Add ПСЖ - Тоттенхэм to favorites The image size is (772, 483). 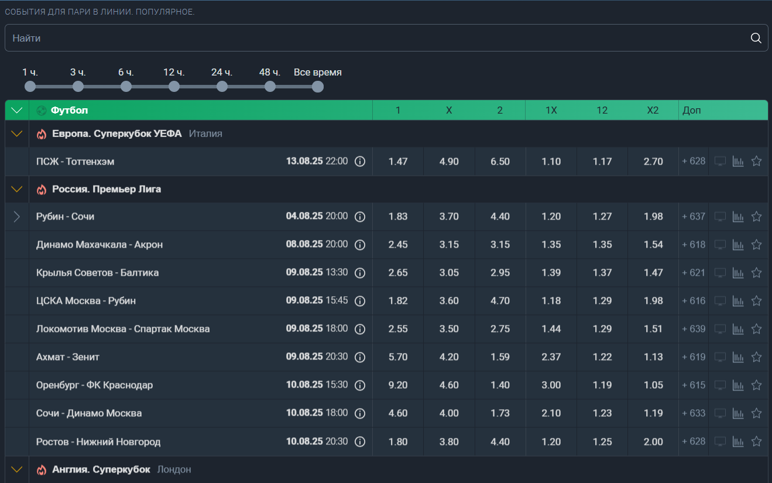click(756, 161)
